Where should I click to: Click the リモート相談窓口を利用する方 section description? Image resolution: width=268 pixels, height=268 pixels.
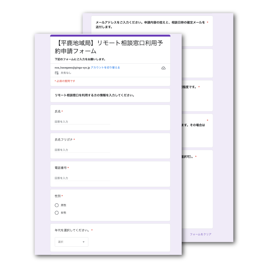click(x=94, y=95)
